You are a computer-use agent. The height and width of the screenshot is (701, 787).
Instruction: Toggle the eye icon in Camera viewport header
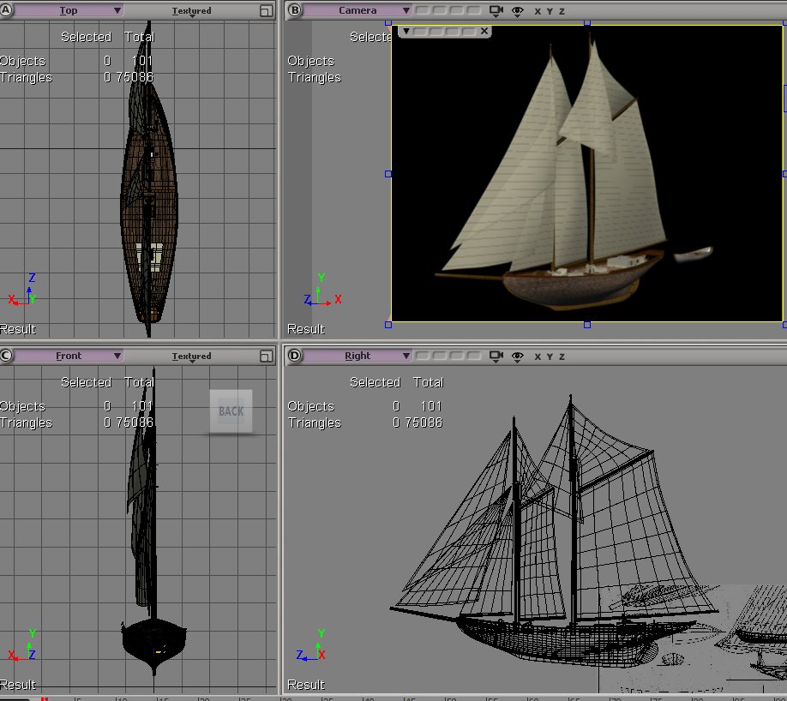518,11
